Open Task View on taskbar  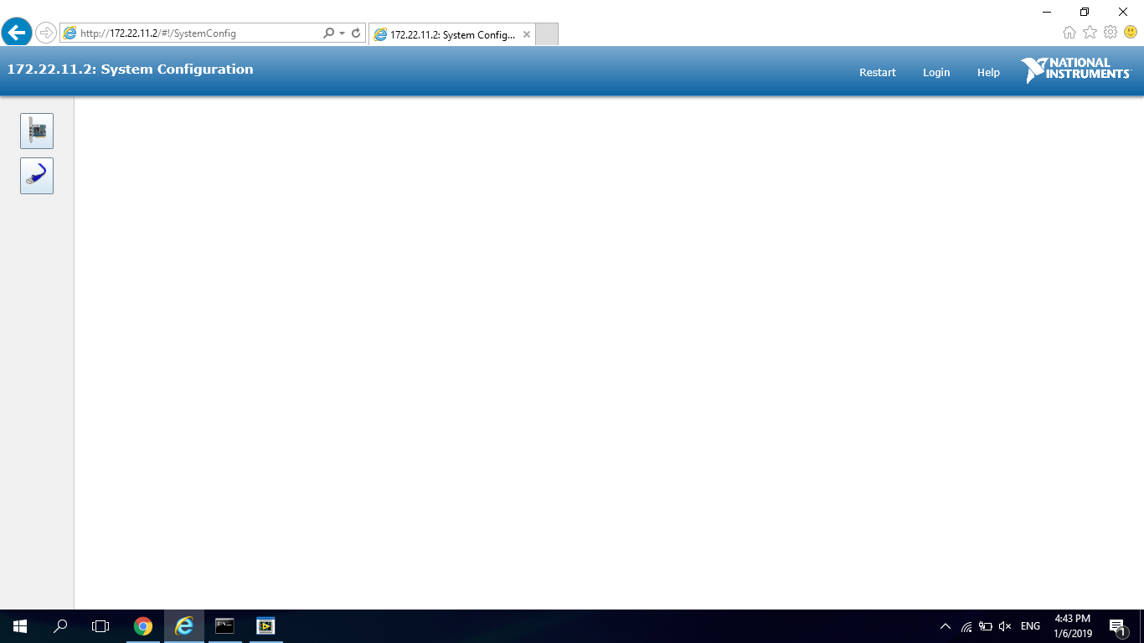[x=100, y=626]
